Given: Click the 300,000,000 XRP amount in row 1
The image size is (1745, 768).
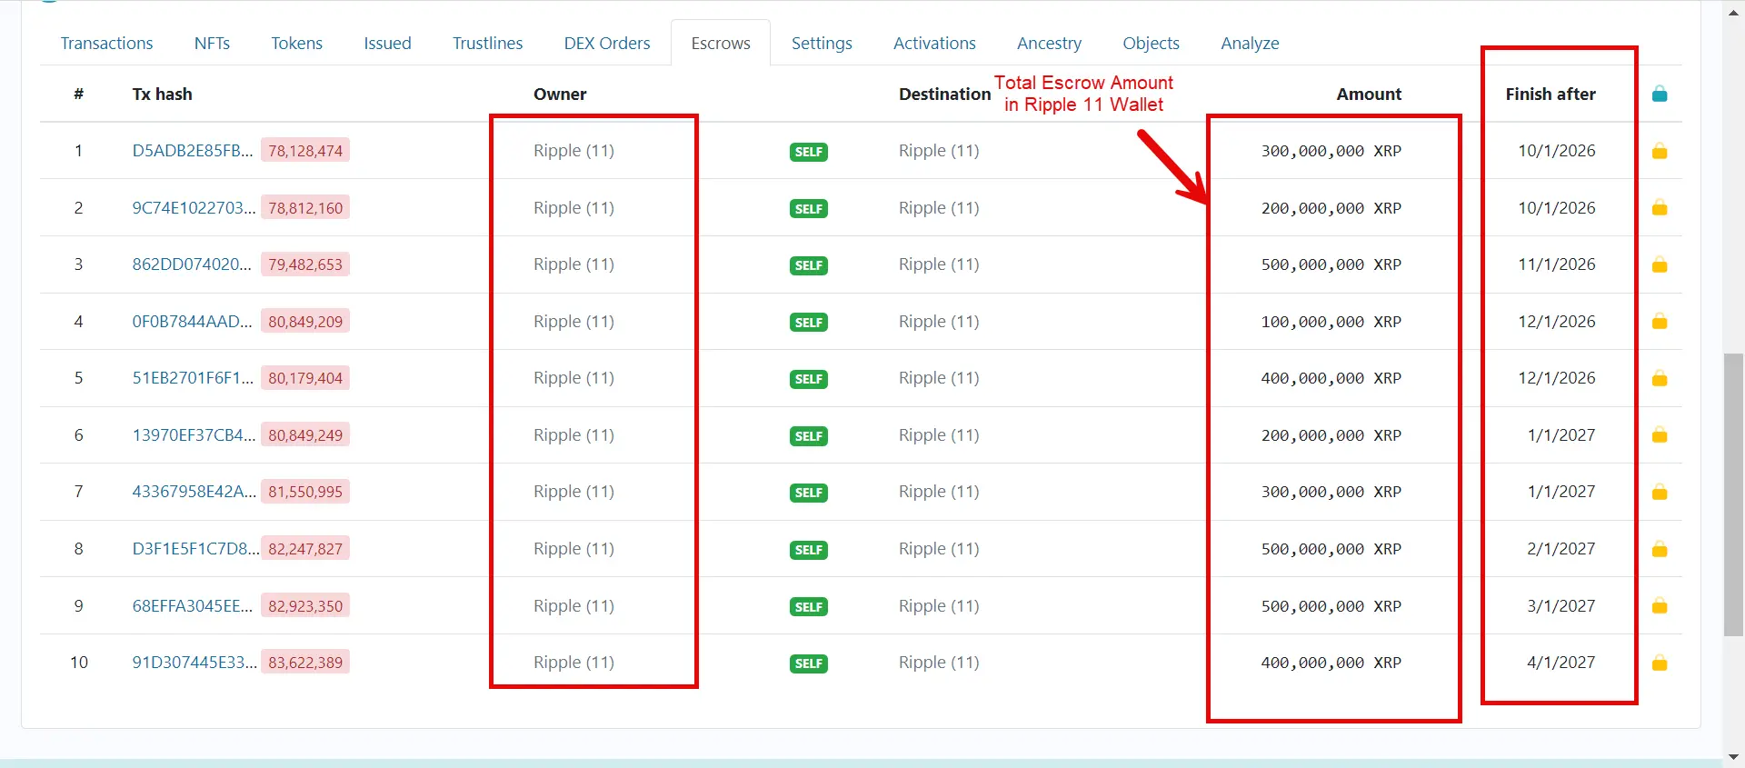Looking at the screenshot, I should (x=1331, y=151).
